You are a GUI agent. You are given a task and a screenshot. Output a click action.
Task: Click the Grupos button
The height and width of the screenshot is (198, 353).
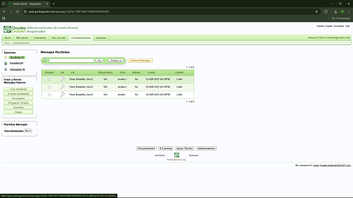[18, 112]
